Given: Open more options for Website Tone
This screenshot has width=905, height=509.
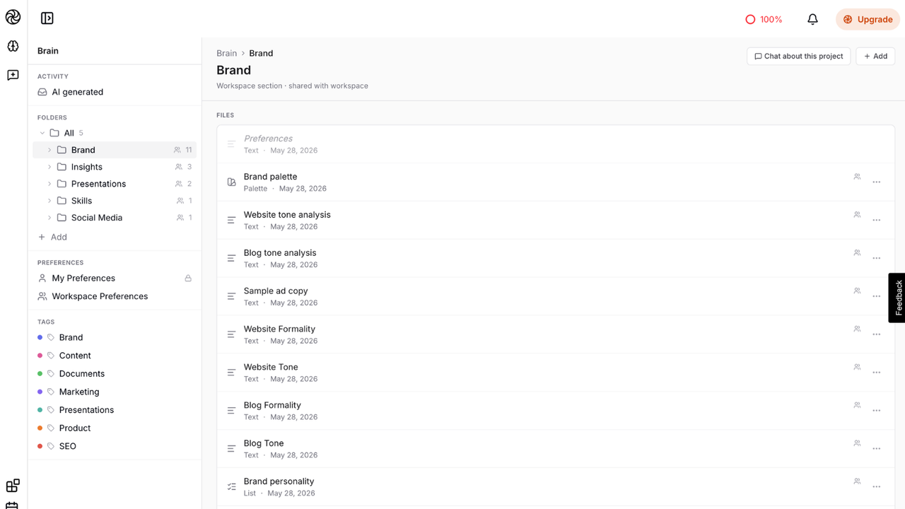Looking at the screenshot, I should (x=877, y=373).
